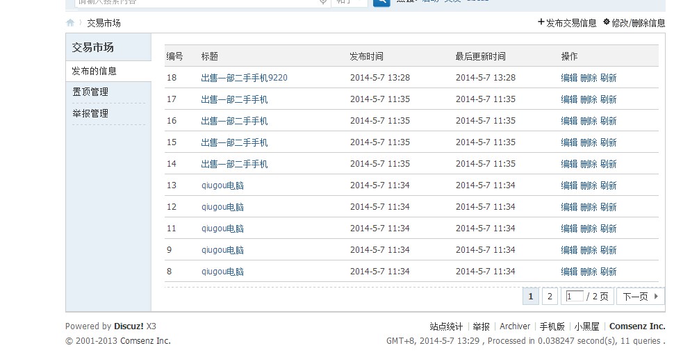Open the Archiver footer link
The width and height of the screenshot is (699, 357).
pos(515,326)
